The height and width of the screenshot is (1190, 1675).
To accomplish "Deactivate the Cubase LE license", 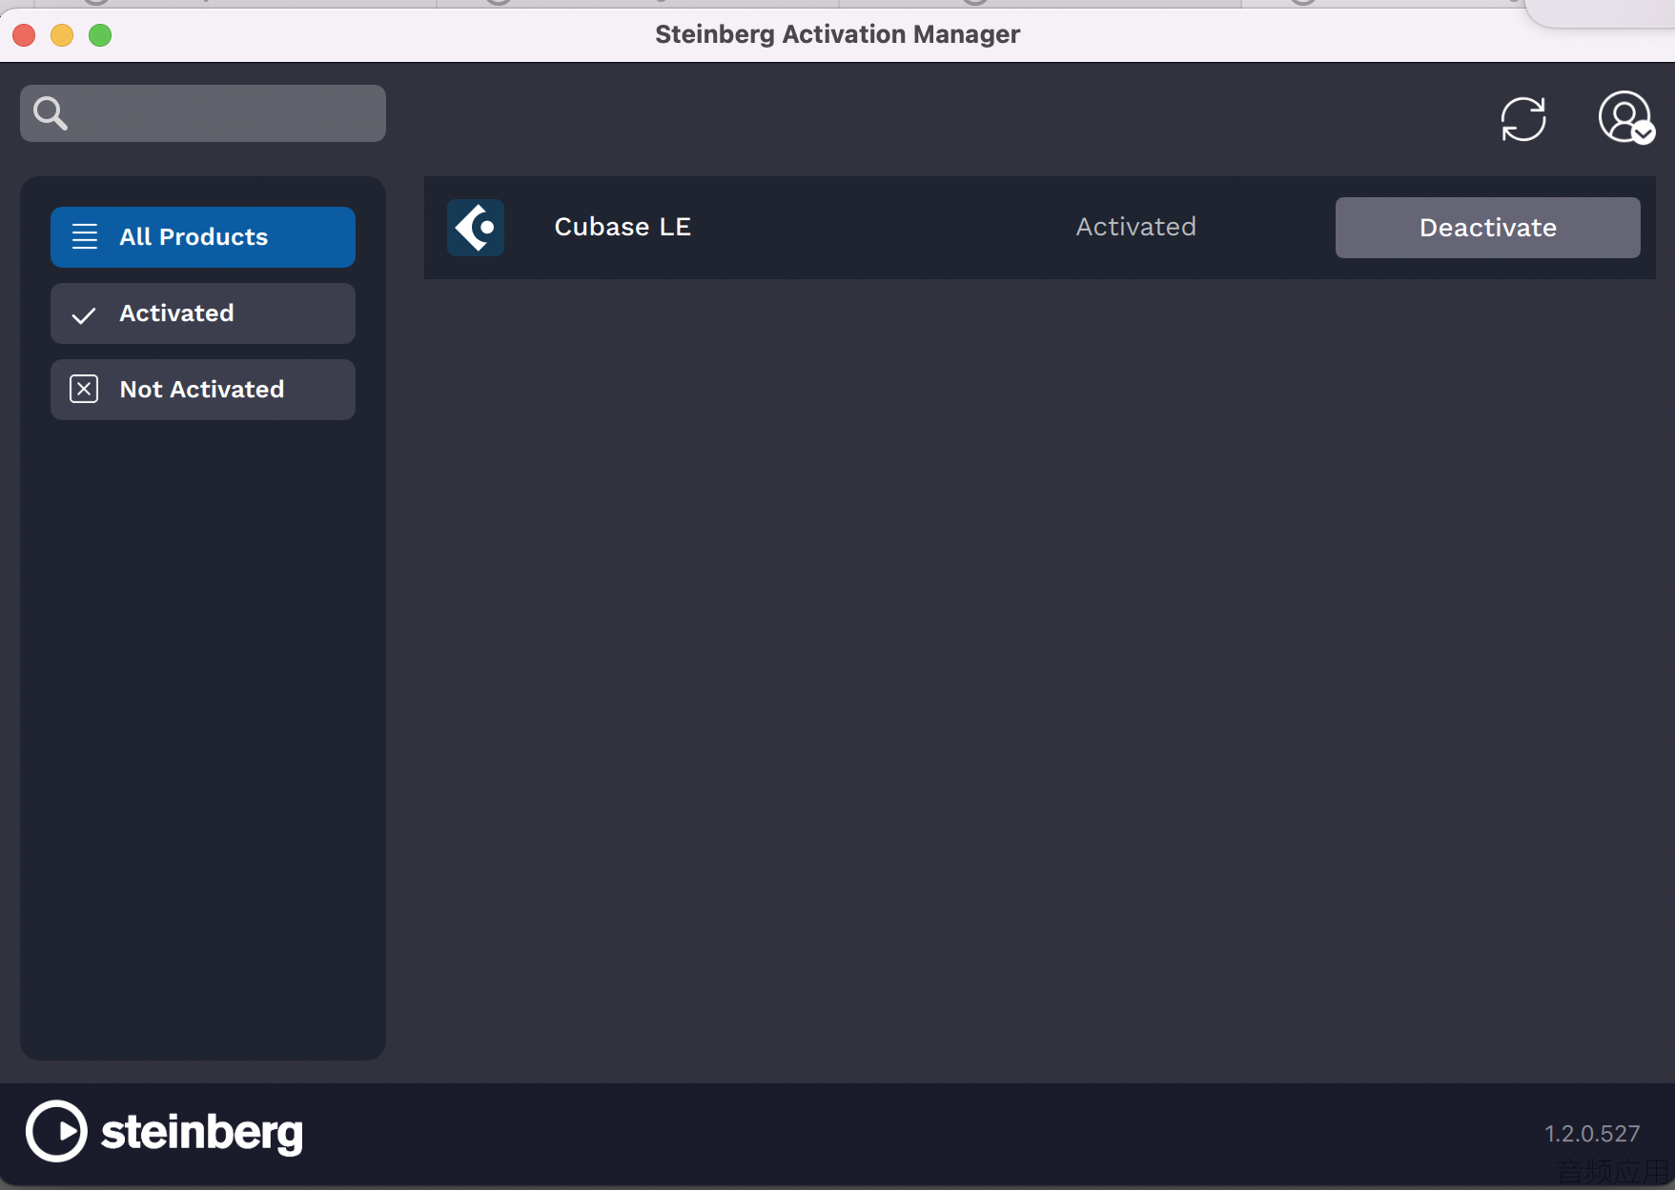I will pos(1487,228).
